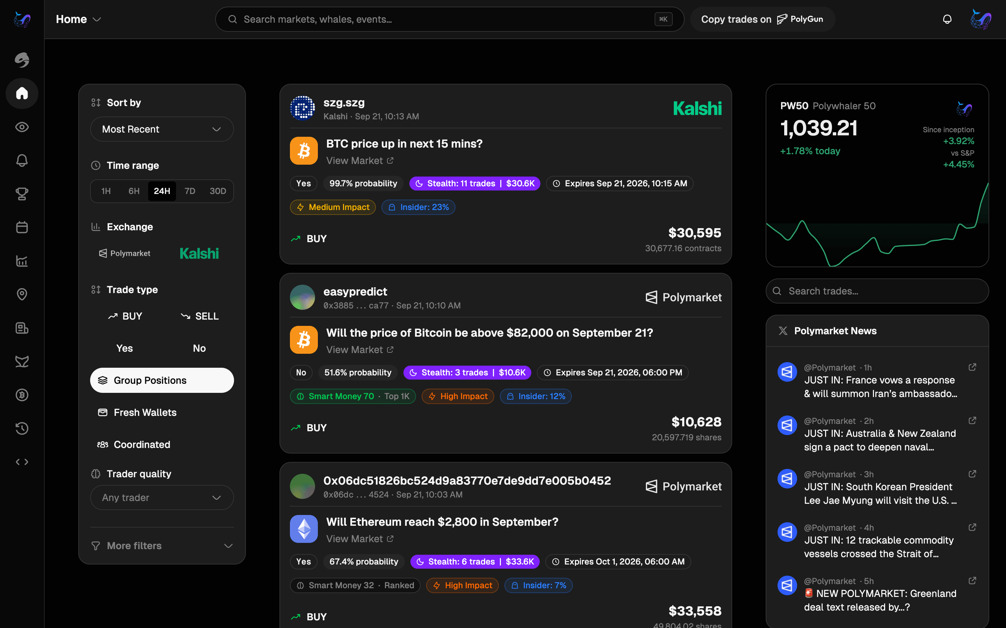Open the user profile avatar top right
1006x628 pixels.
(981, 20)
